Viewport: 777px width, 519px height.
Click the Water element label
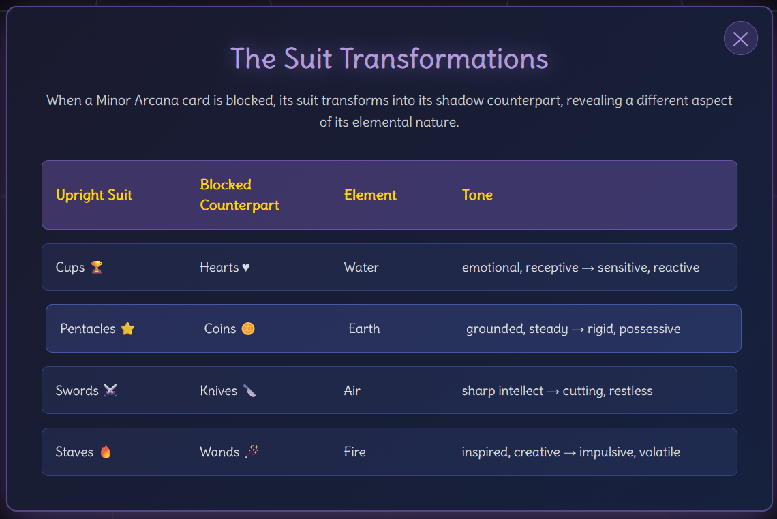pyautogui.click(x=361, y=267)
